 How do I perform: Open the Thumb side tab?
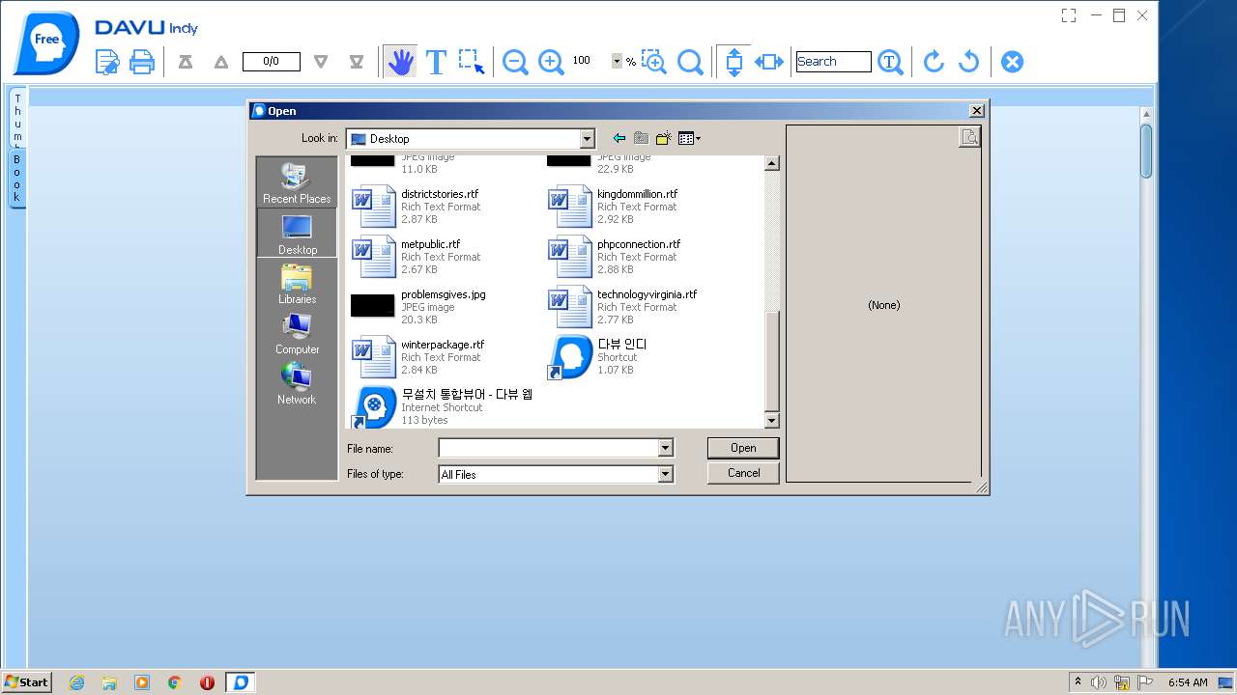pos(16,120)
